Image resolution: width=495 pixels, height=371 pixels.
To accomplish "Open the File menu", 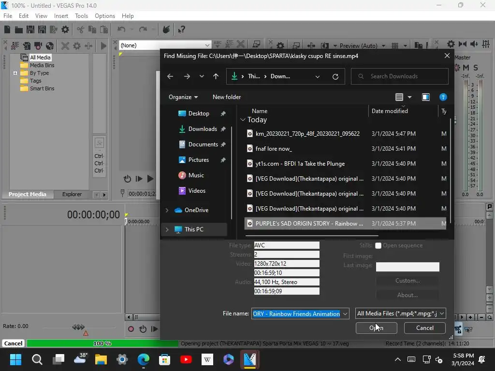I will [8, 16].
